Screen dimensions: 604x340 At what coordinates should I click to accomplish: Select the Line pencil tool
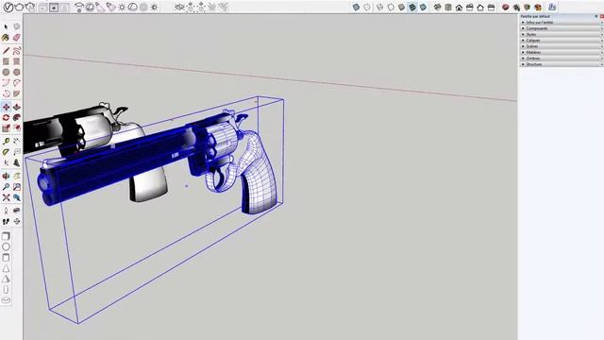pyautogui.click(x=6, y=50)
